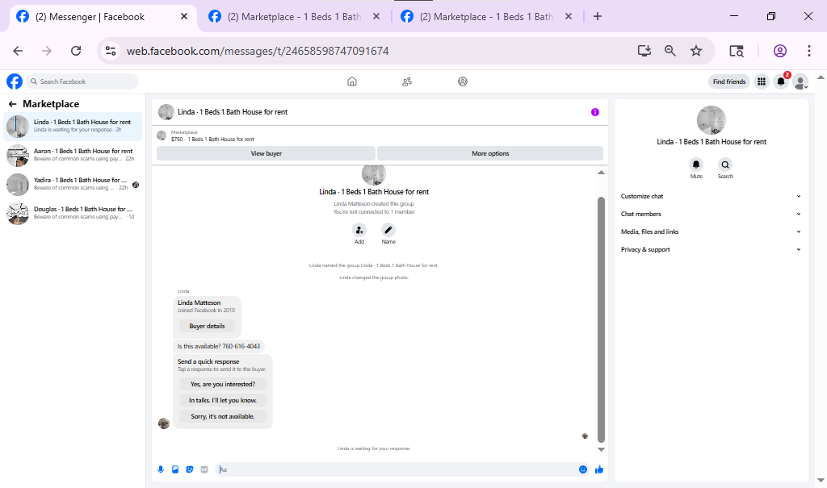
Task: Open Aaron conversation in Marketplace list
Action: [x=73, y=156]
